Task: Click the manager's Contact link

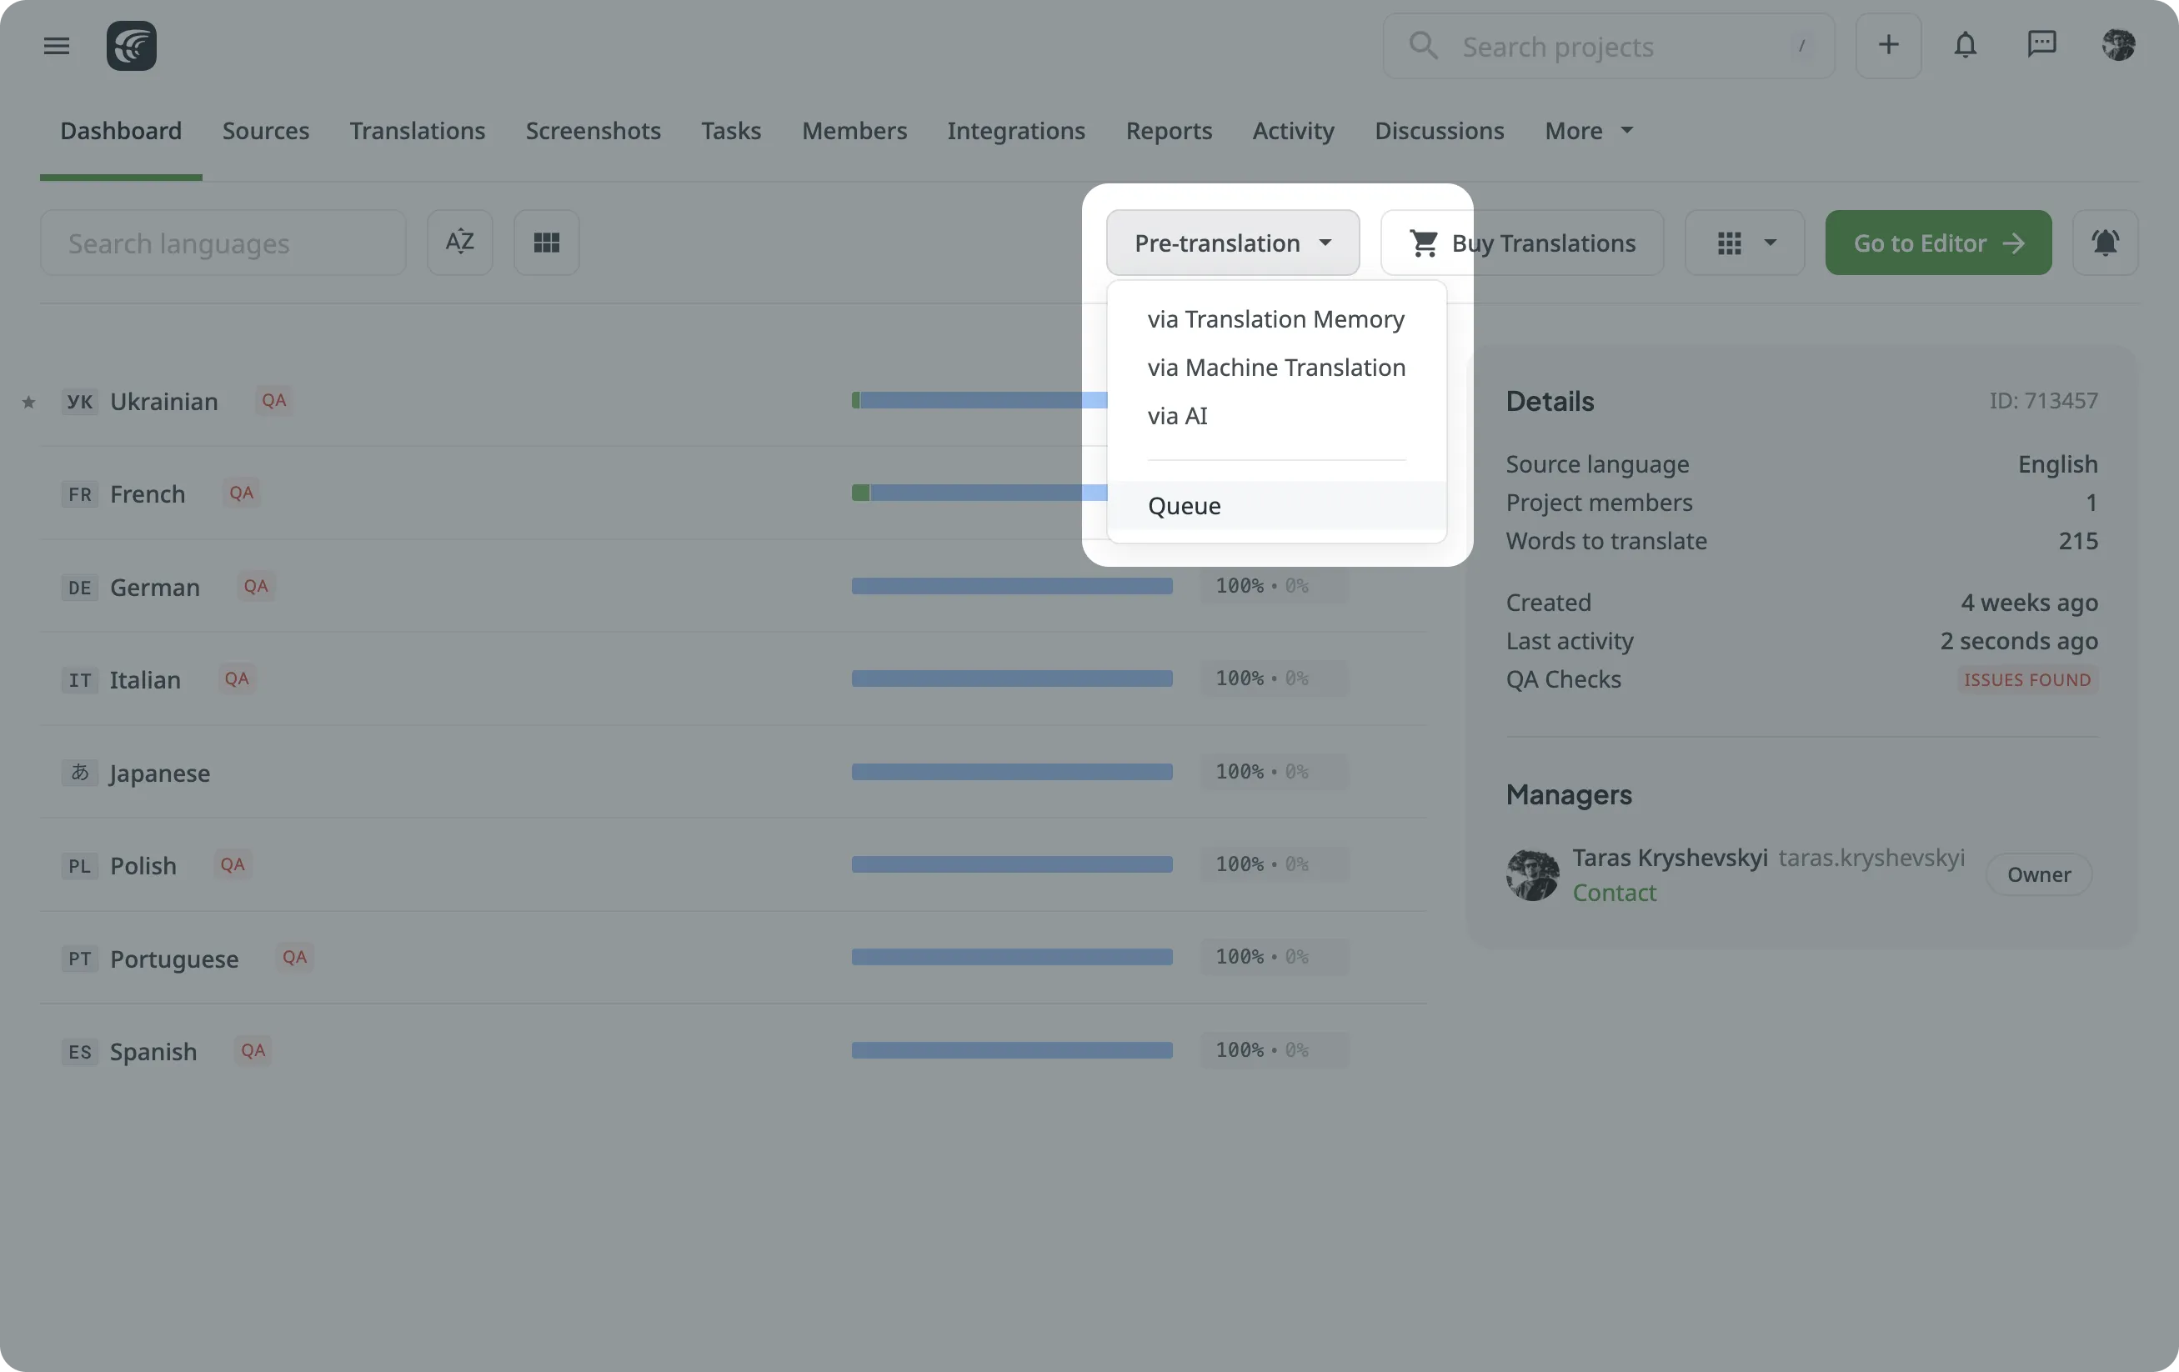Action: pyautogui.click(x=1614, y=894)
